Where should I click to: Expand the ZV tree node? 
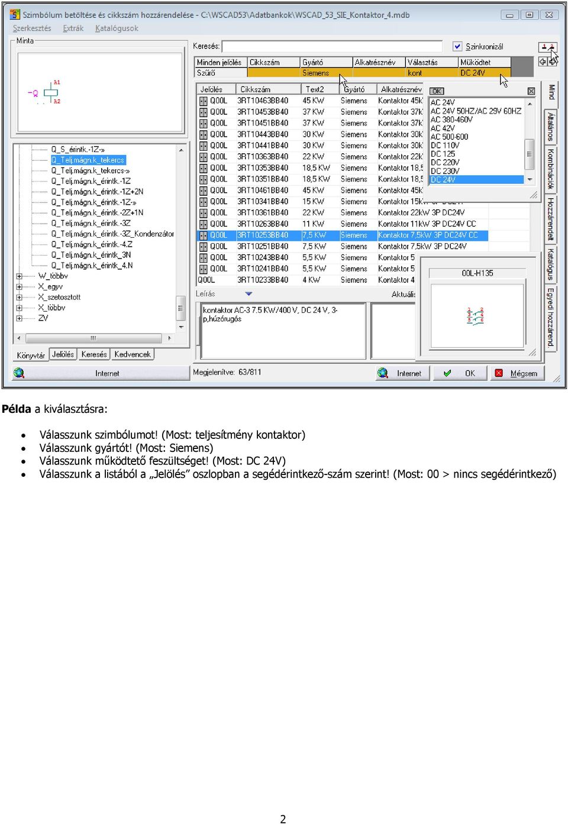pyautogui.click(x=20, y=318)
